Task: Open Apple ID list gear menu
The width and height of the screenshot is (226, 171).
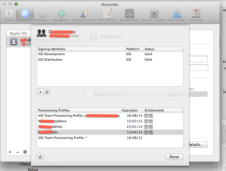Action: tap(25, 152)
